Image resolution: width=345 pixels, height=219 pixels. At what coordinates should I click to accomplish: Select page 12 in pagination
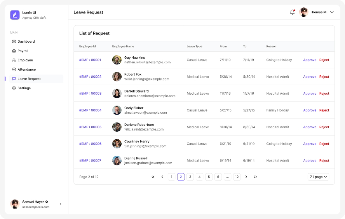point(237,177)
